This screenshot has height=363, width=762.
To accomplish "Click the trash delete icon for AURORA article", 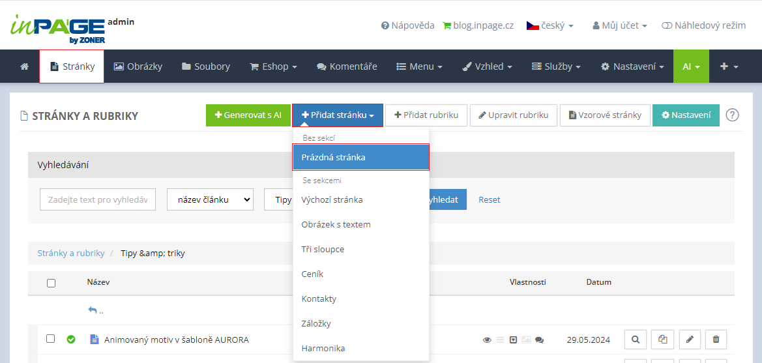I will click(716, 340).
